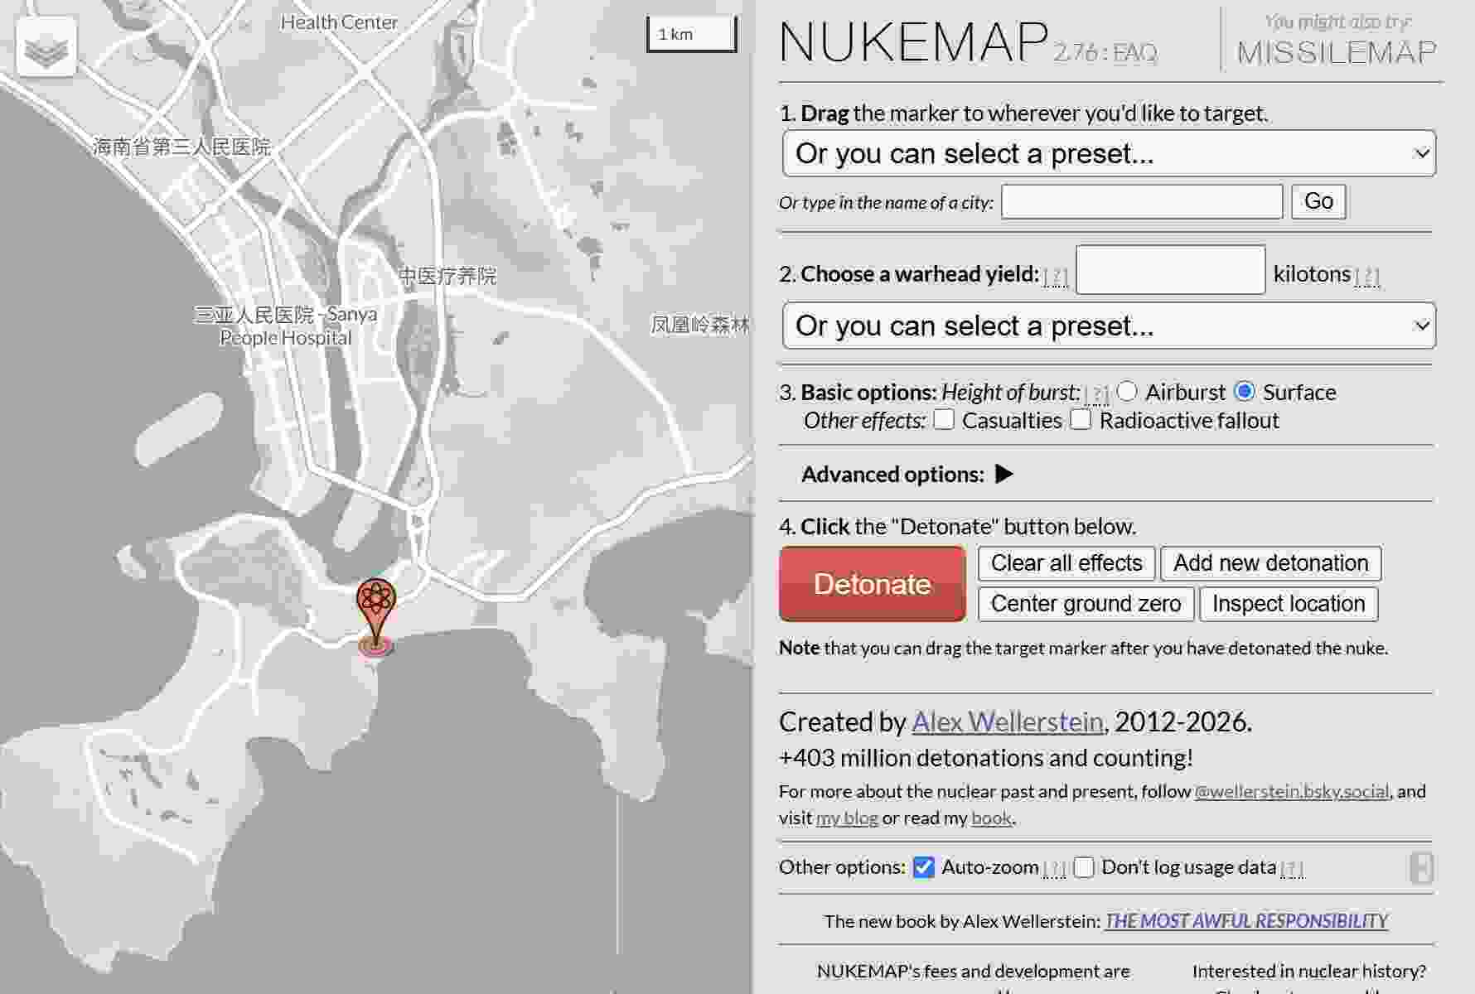Click the NUKEMAP title heading

coord(914,41)
